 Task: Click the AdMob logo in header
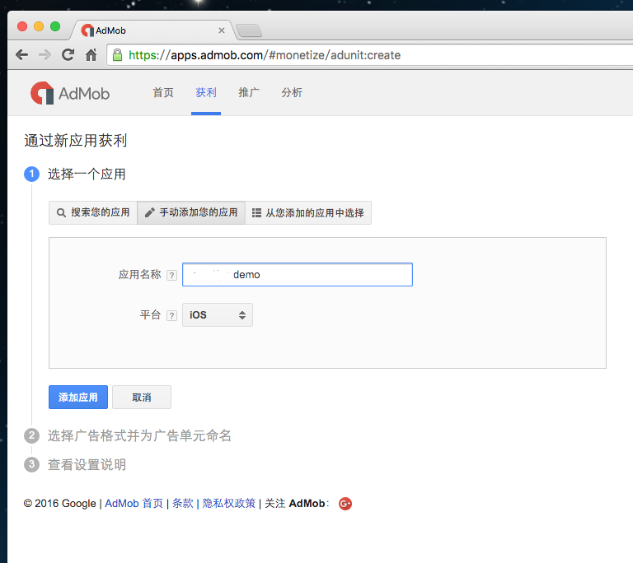pos(70,93)
